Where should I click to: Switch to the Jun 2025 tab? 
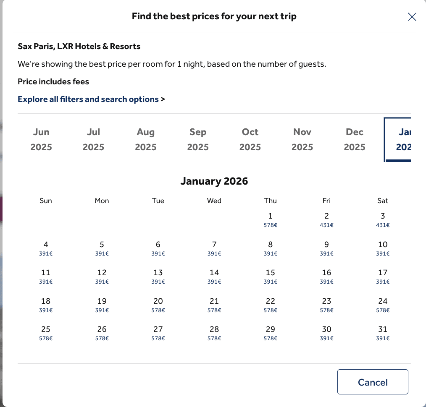tap(41, 139)
